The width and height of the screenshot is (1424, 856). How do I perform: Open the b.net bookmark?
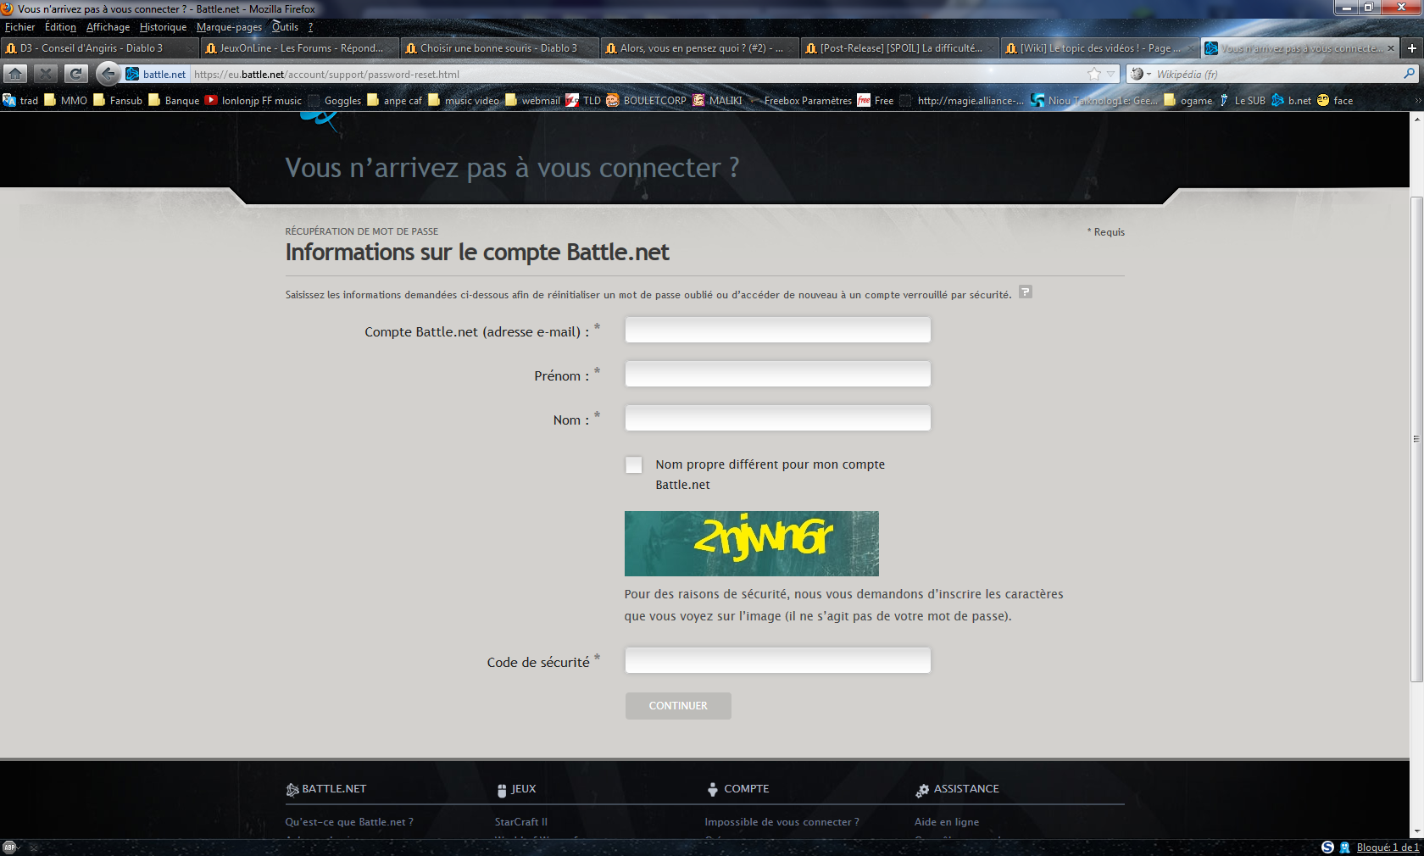point(1291,100)
